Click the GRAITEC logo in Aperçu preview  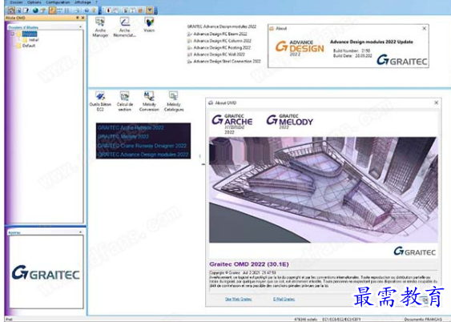point(46,272)
